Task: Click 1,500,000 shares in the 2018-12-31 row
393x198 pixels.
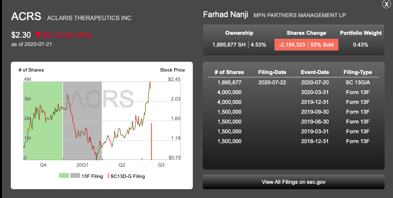Action: click(x=229, y=141)
